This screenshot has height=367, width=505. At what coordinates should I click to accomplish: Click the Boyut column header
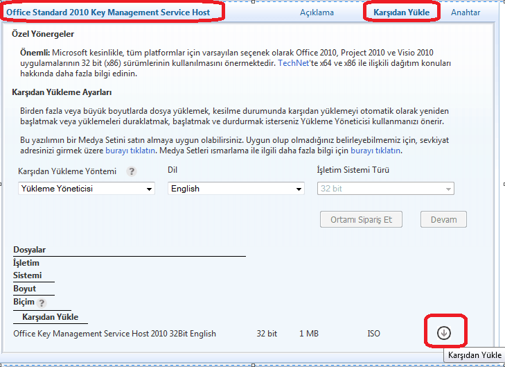[25, 289]
